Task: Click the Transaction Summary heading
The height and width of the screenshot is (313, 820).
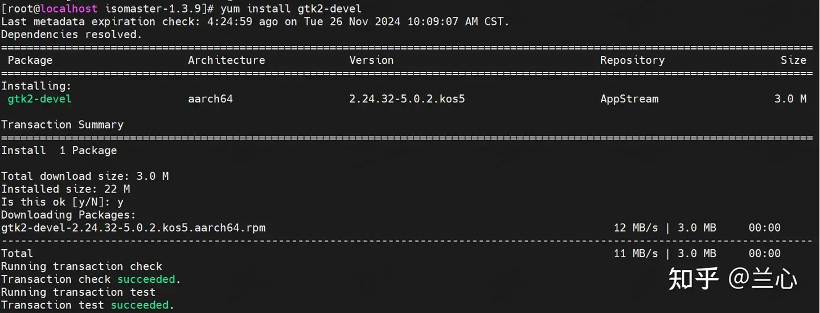Action: pos(62,125)
